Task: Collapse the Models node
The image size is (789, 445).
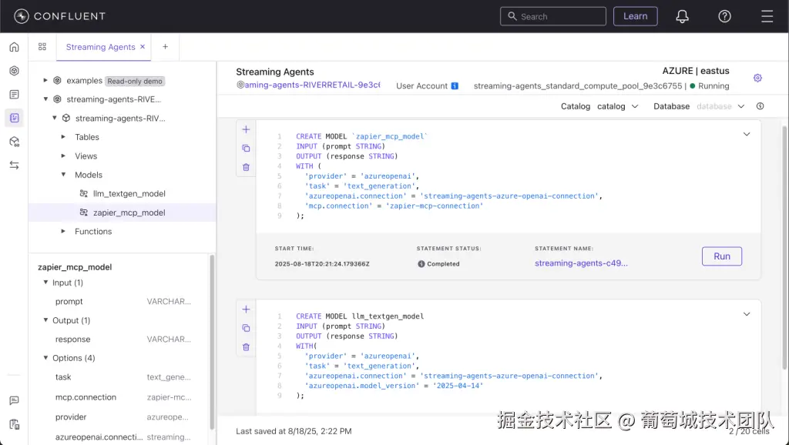Action: (x=63, y=175)
